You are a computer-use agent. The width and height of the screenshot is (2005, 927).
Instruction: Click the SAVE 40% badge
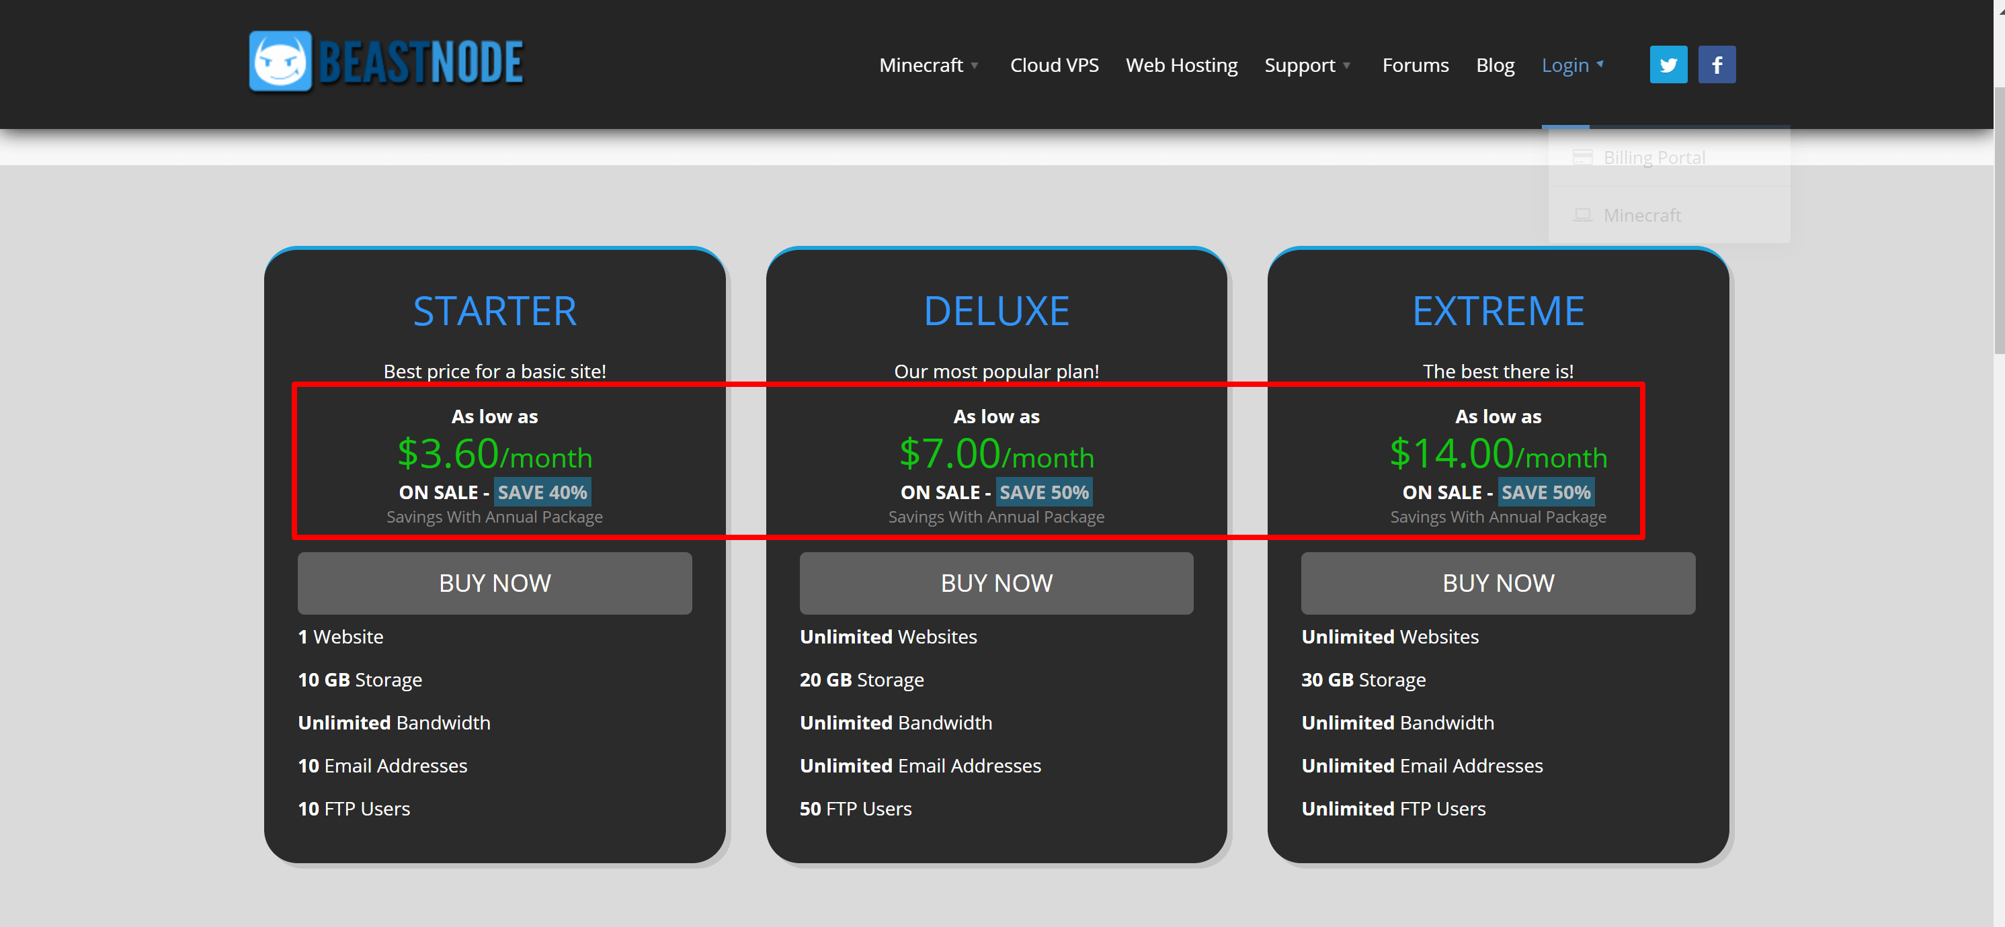pos(542,492)
